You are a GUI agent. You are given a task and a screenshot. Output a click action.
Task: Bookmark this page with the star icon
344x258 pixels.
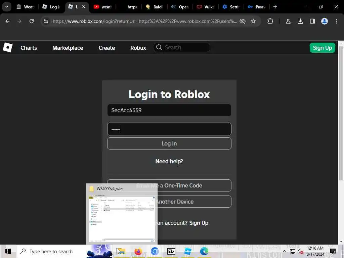click(253, 21)
